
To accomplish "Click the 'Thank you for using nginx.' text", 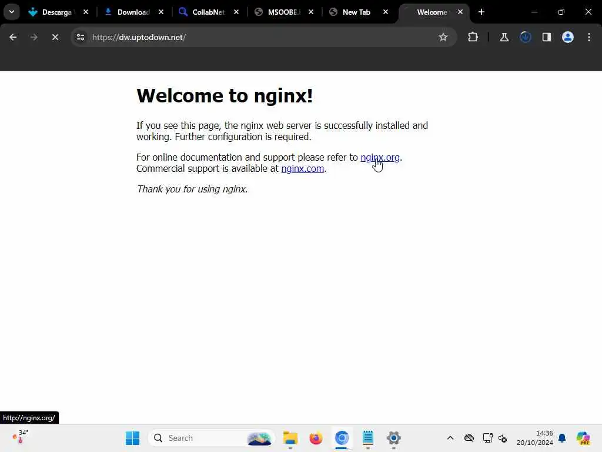I will point(192,189).
